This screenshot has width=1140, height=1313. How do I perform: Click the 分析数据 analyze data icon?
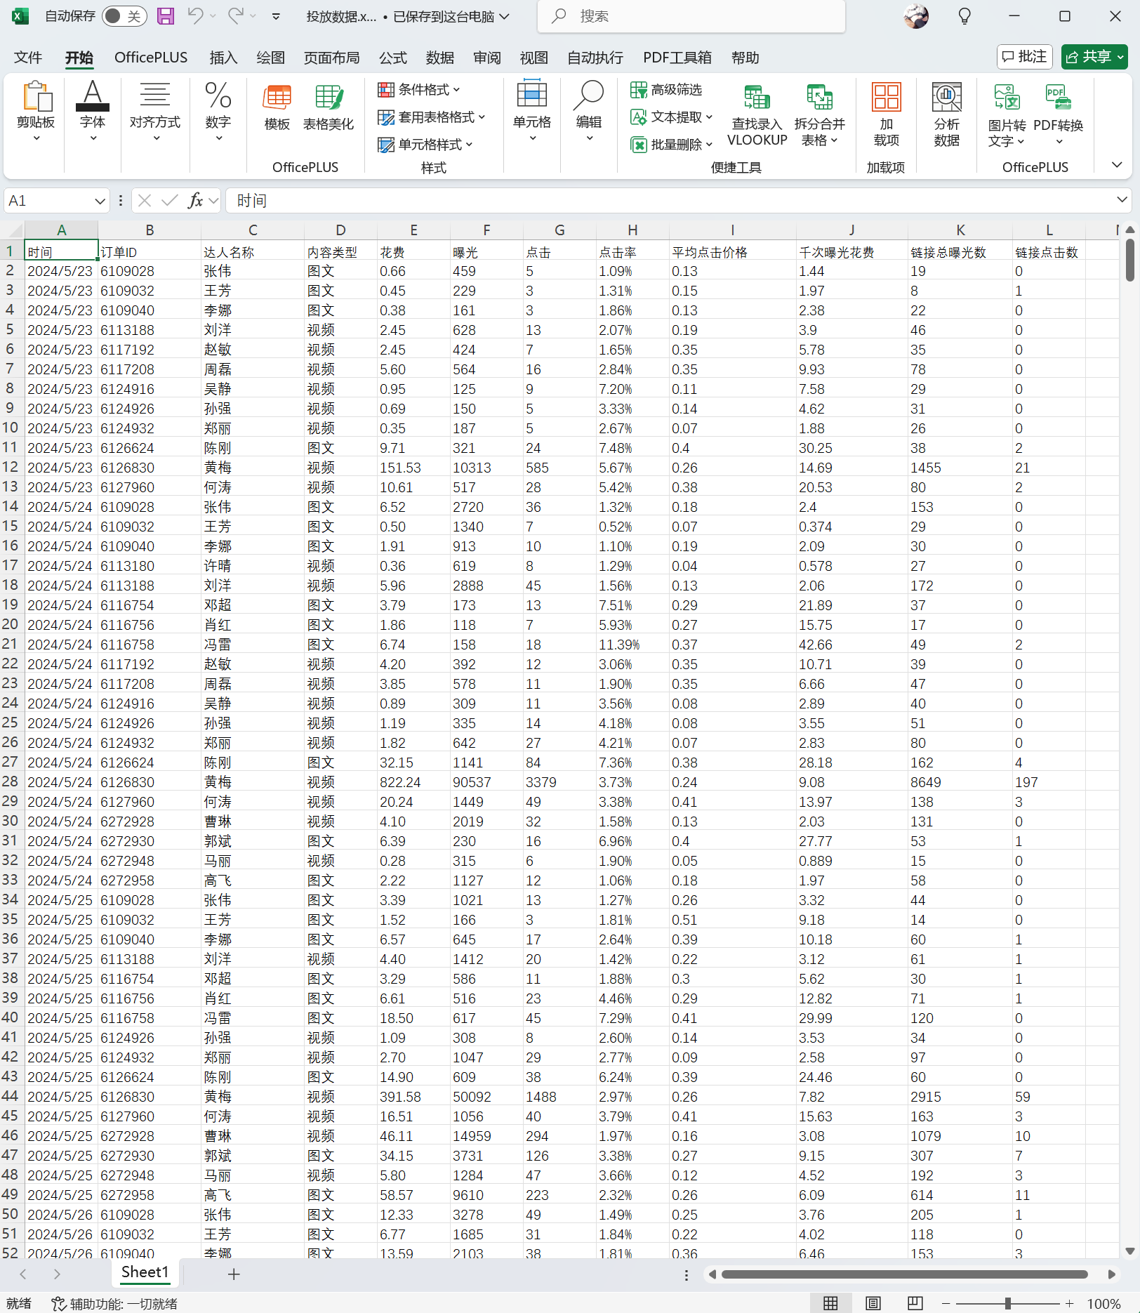tap(946, 114)
